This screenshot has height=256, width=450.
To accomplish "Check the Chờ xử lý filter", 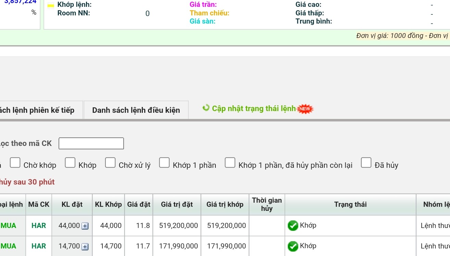I will coord(110,163).
